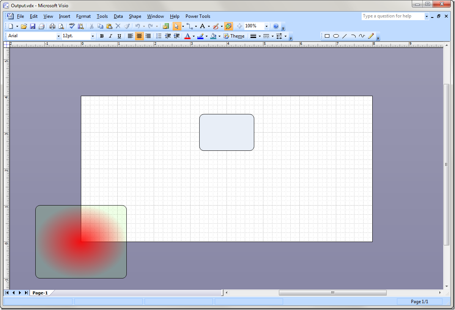Expand the zoom percentage dropdown
Image resolution: width=455 pixels, height=310 pixels.
point(266,26)
